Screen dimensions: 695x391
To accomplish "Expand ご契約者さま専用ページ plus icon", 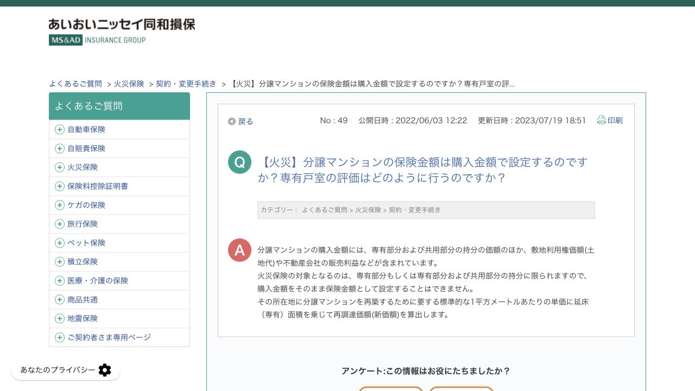I will 60,338.
